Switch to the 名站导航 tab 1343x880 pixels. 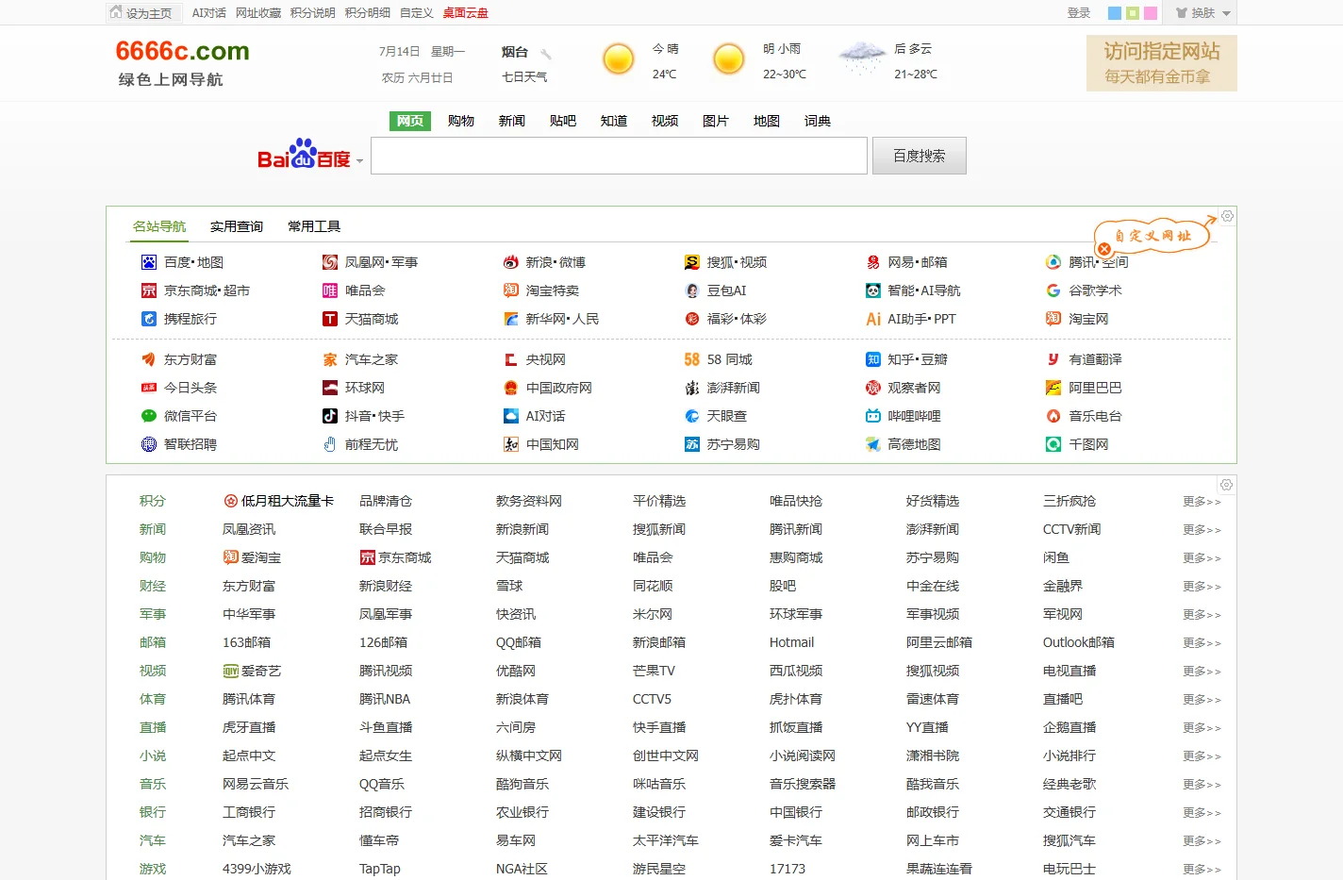[159, 226]
